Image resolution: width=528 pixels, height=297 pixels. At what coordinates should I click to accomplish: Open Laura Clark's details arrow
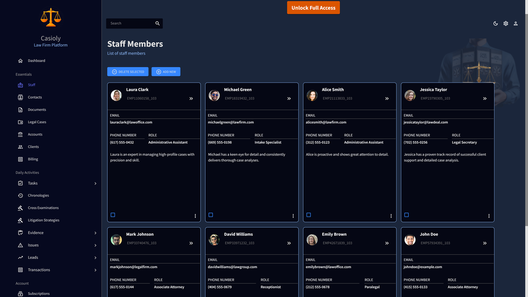pos(191,98)
